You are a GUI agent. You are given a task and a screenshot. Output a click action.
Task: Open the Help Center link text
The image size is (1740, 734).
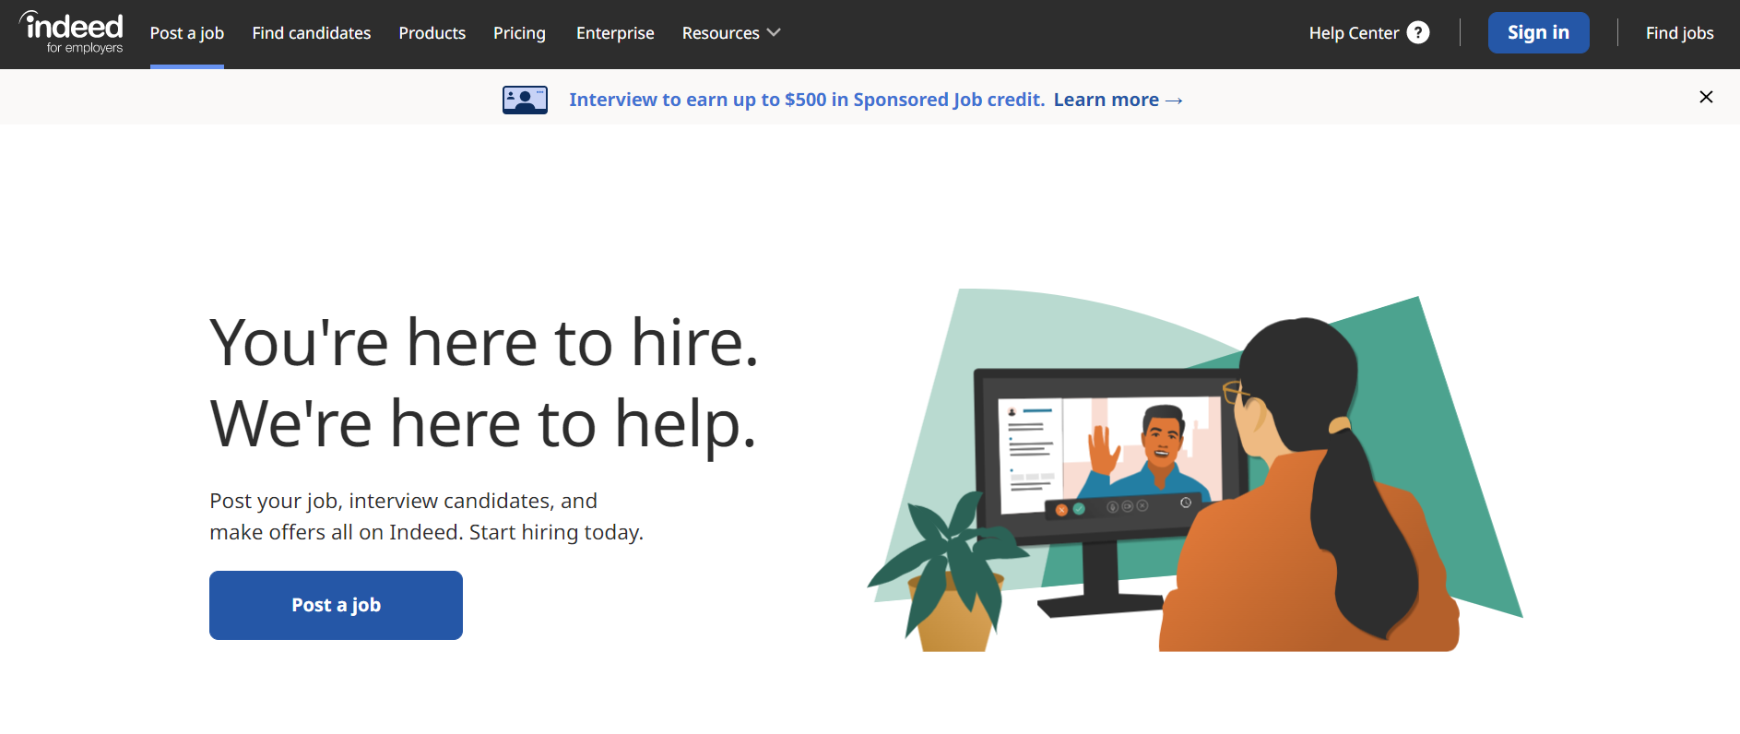point(1354,33)
